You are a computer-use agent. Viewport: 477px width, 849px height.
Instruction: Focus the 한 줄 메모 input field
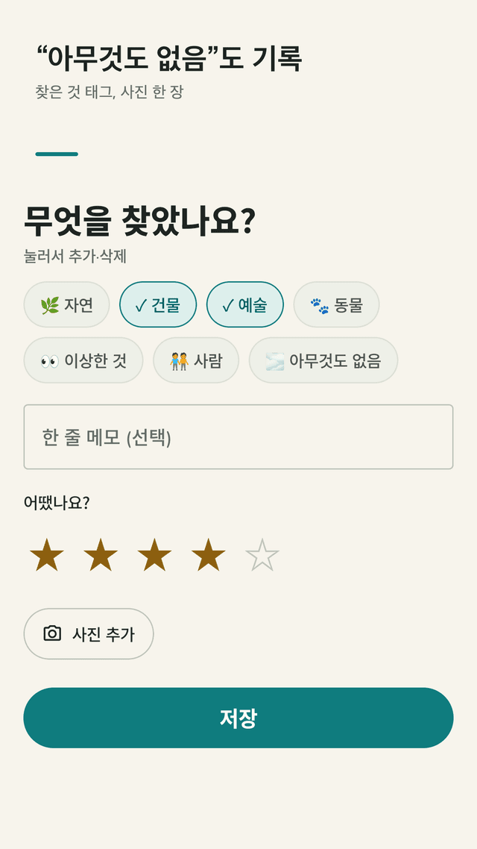pos(238,437)
